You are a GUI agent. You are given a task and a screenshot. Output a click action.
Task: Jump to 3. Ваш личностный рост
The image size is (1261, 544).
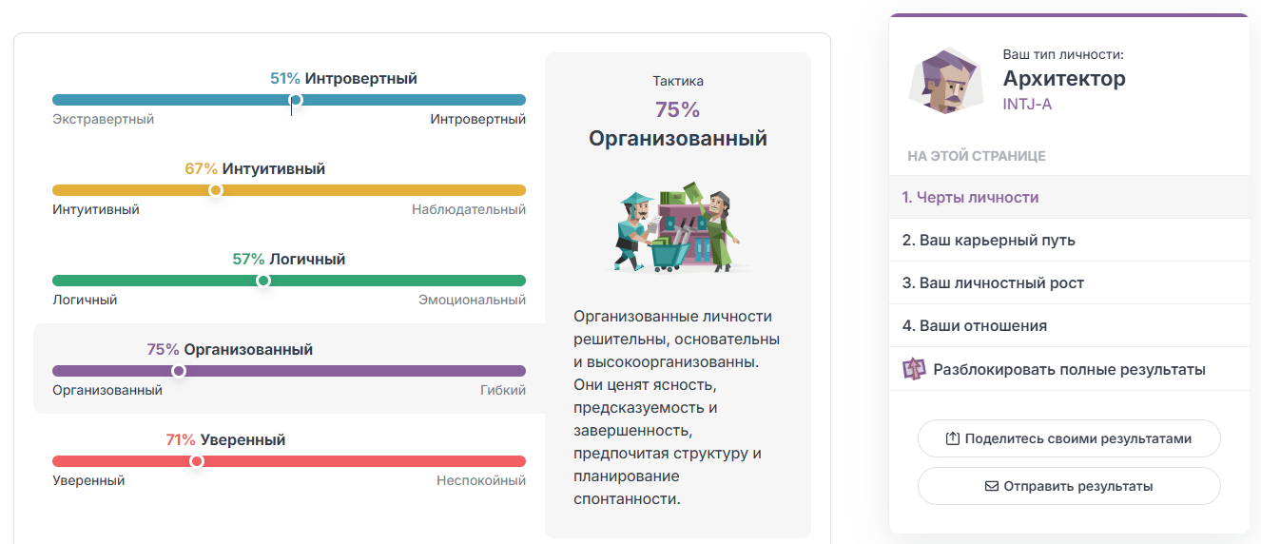(x=1069, y=282)
